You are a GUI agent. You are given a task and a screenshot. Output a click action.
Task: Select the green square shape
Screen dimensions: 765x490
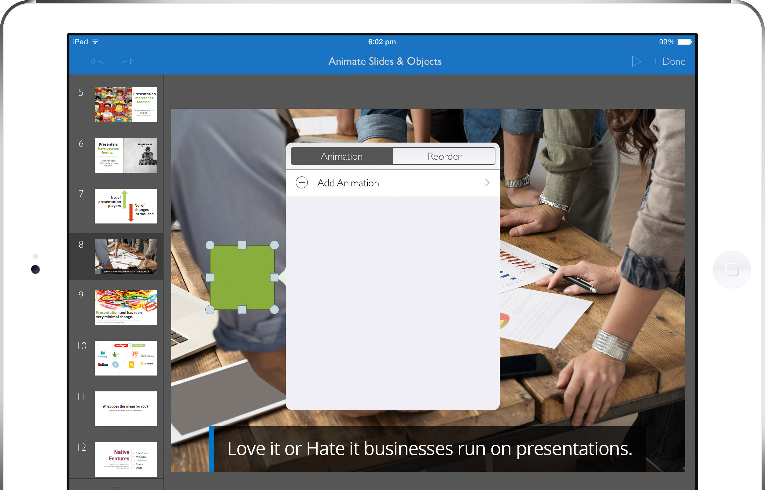(x=242, y=278)
